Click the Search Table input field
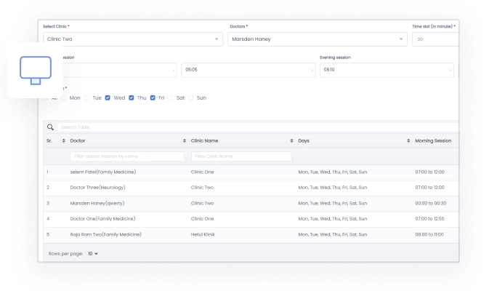Viewport: 497px width, 291px height. tap(254, 127)
